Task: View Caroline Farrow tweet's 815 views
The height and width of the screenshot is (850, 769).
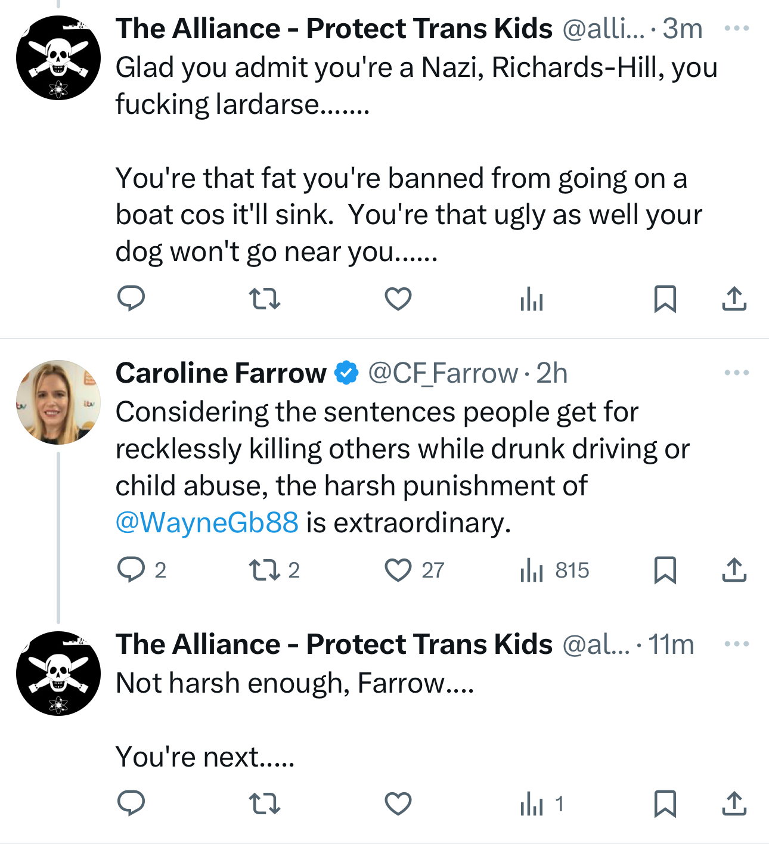Action: click(554, 570)
